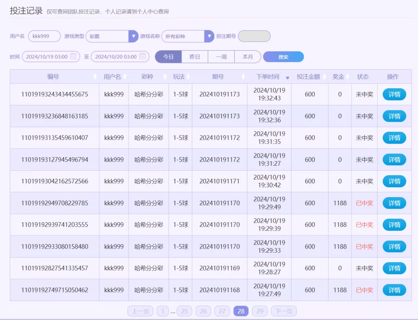Open 详情 for order 11019192949708229785
418x320 pixels.
tap(394, 203)
